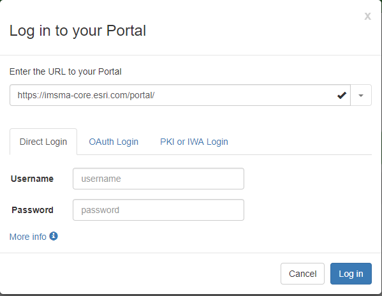The height and width of the screenshot is (296, 382).
Task: Click blank footer area beside Cancel button
Action: point(140,274)
